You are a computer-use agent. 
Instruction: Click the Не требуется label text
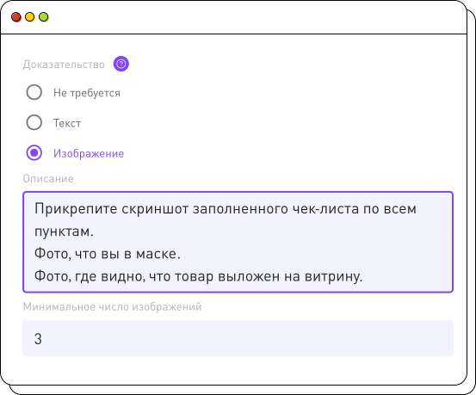(x=87, y=93)
